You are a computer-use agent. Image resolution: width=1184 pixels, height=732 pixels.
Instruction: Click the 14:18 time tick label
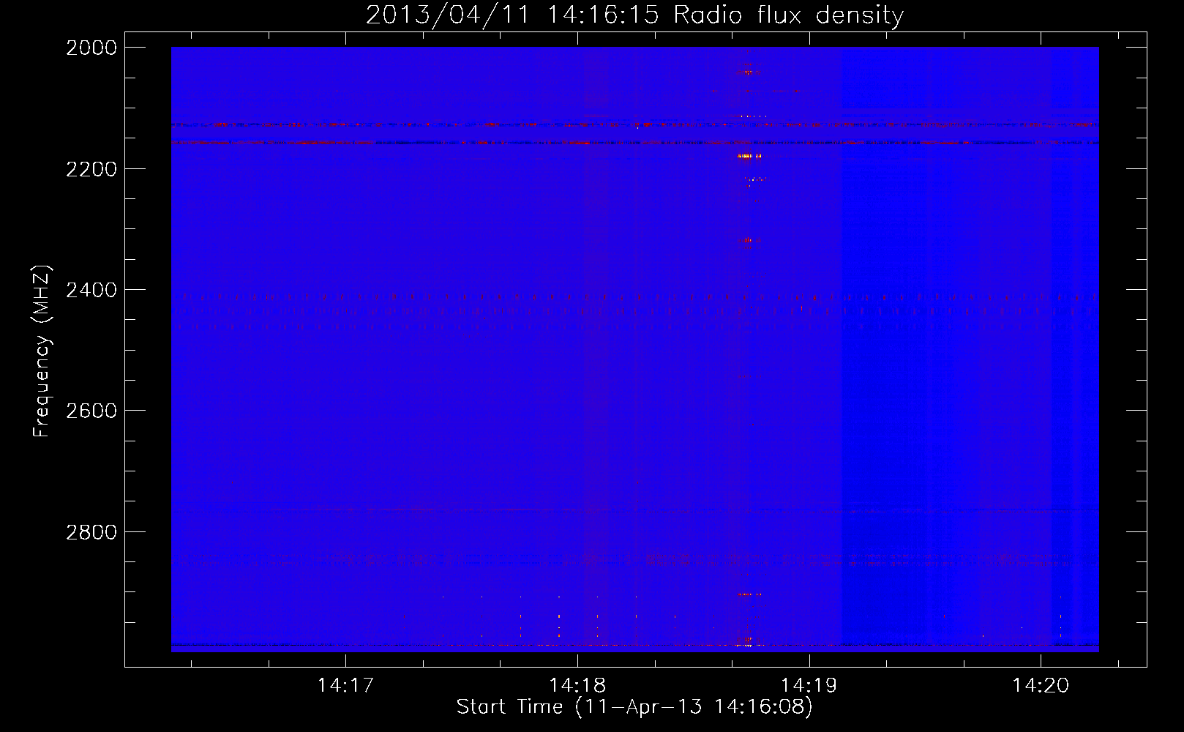pyautogui.click(x=577, y=686)
